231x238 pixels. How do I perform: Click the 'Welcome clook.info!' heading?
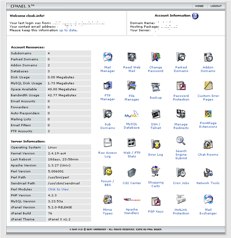(27, 16)
